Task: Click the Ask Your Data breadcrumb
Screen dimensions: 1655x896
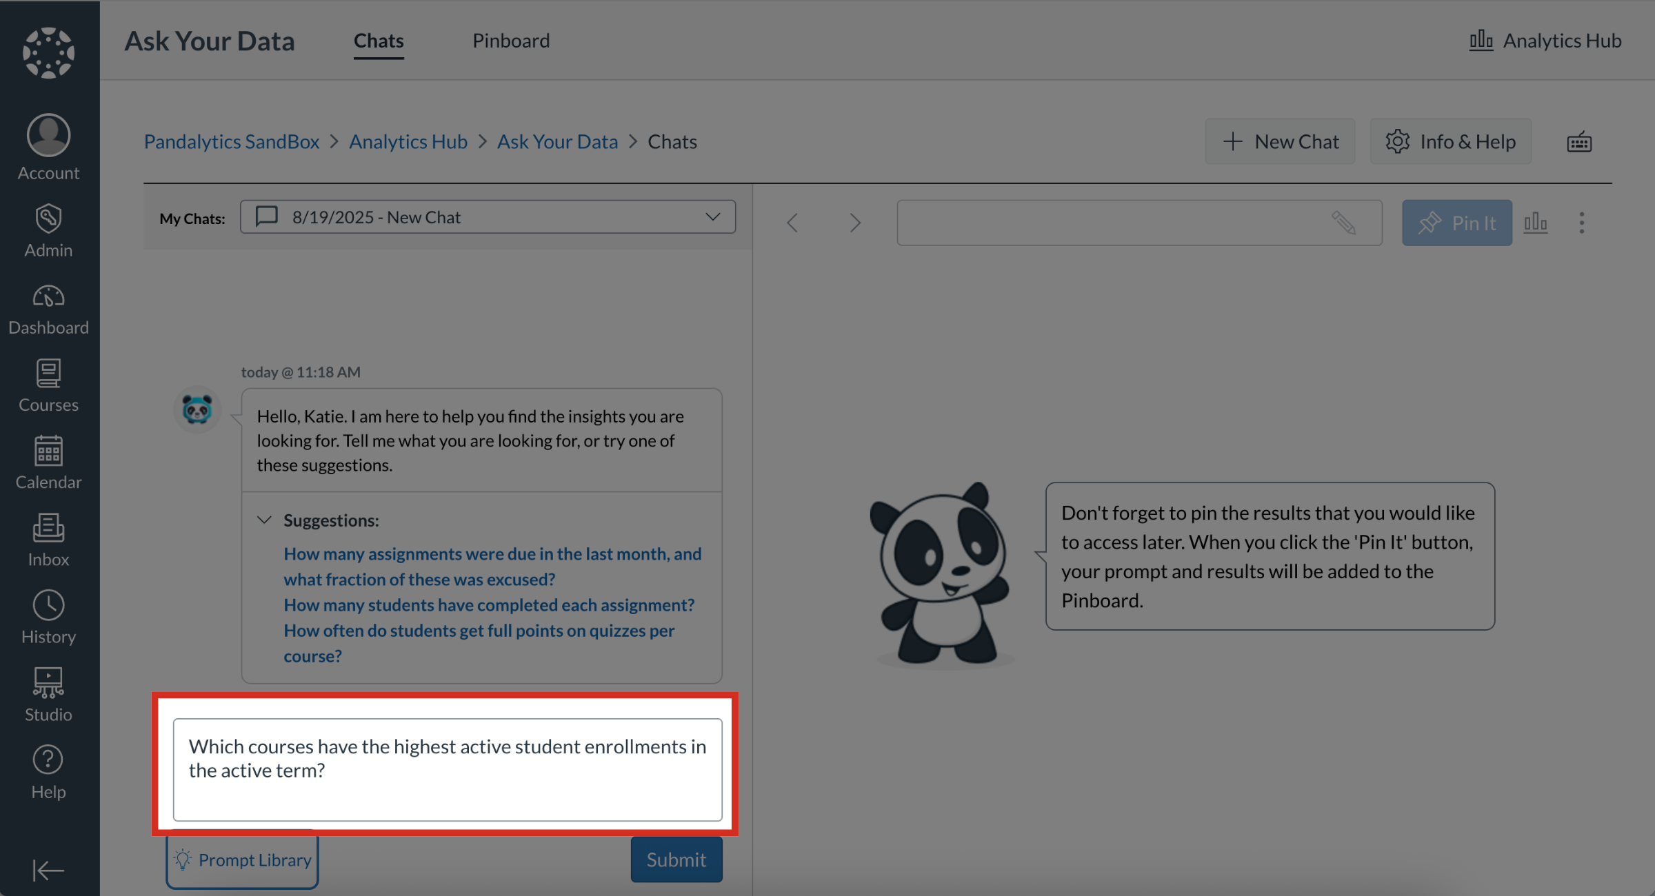Action: pos(557,141)
